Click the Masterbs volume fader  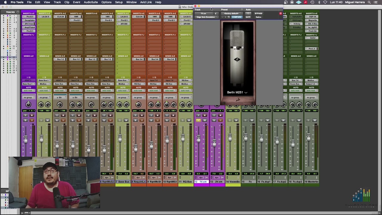pyautogui.click(x=308, y=138)
